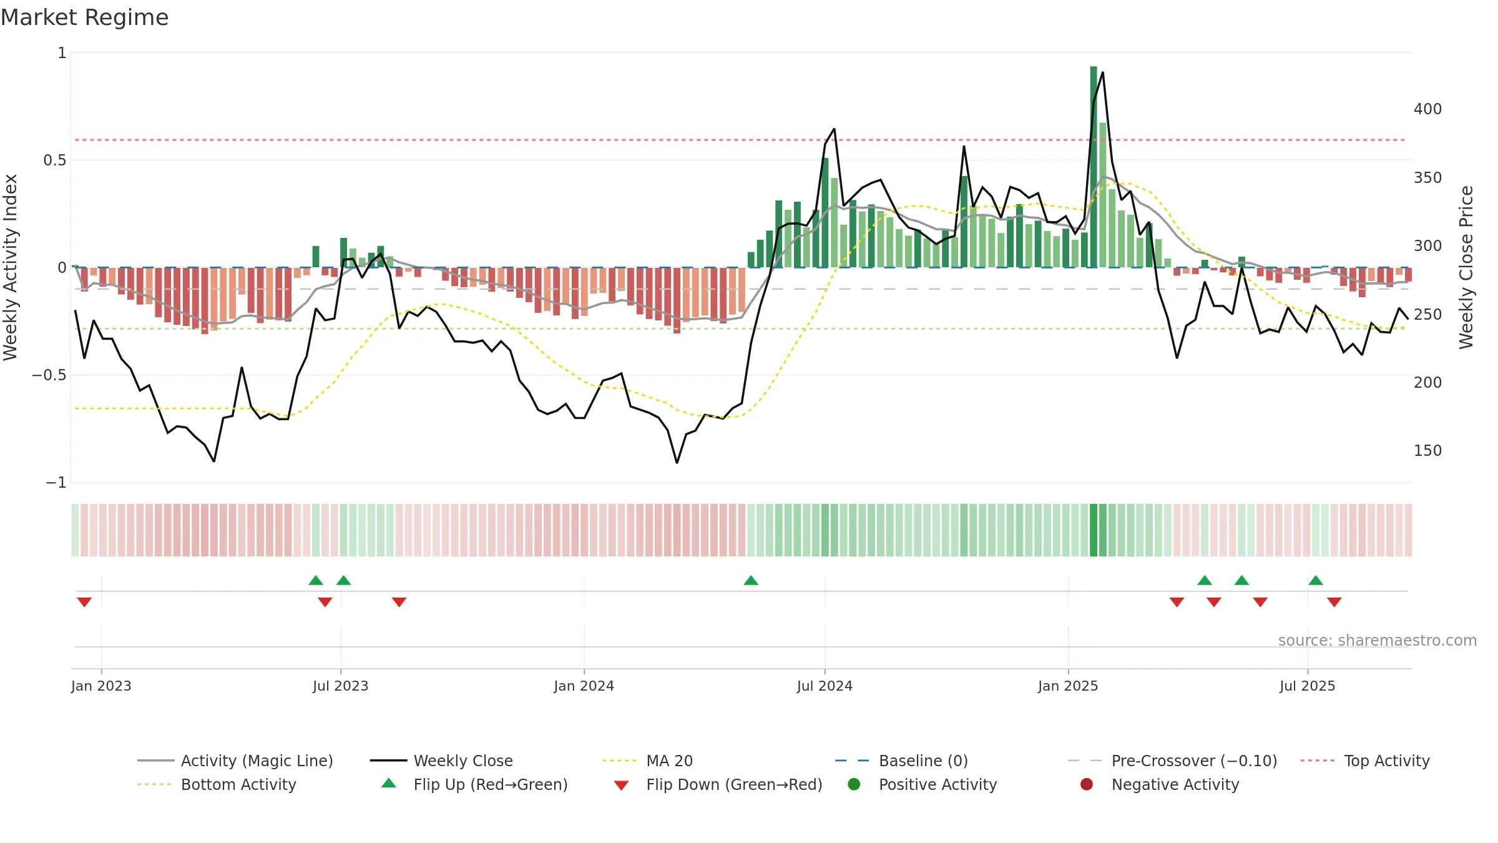The height and width of the screenshot is (843, 1498).
Task: Toggle MA 20 legend entry
Action: (x=647, y=761)
